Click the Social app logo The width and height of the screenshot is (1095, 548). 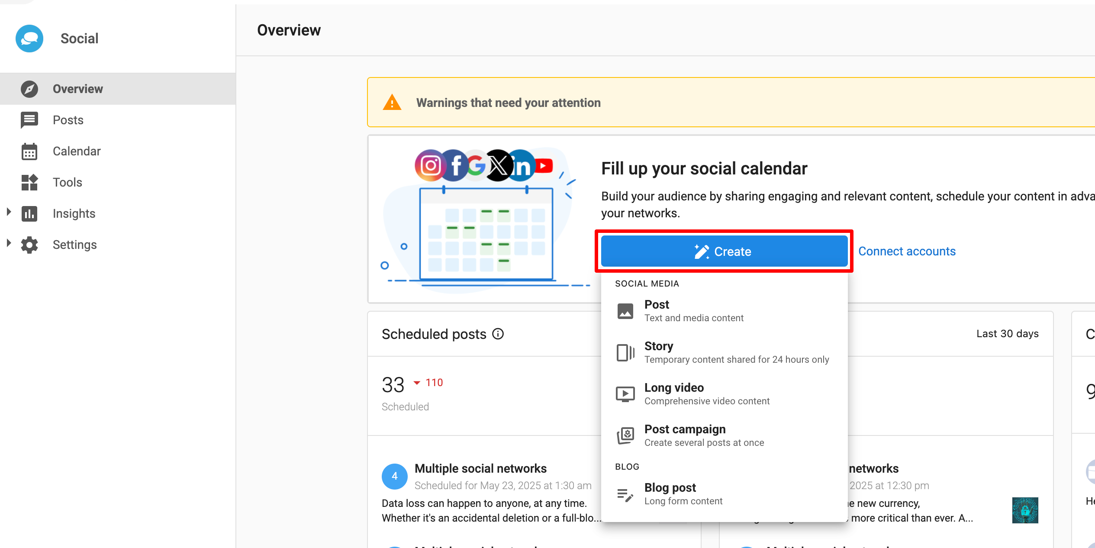(x=29, y=39)
